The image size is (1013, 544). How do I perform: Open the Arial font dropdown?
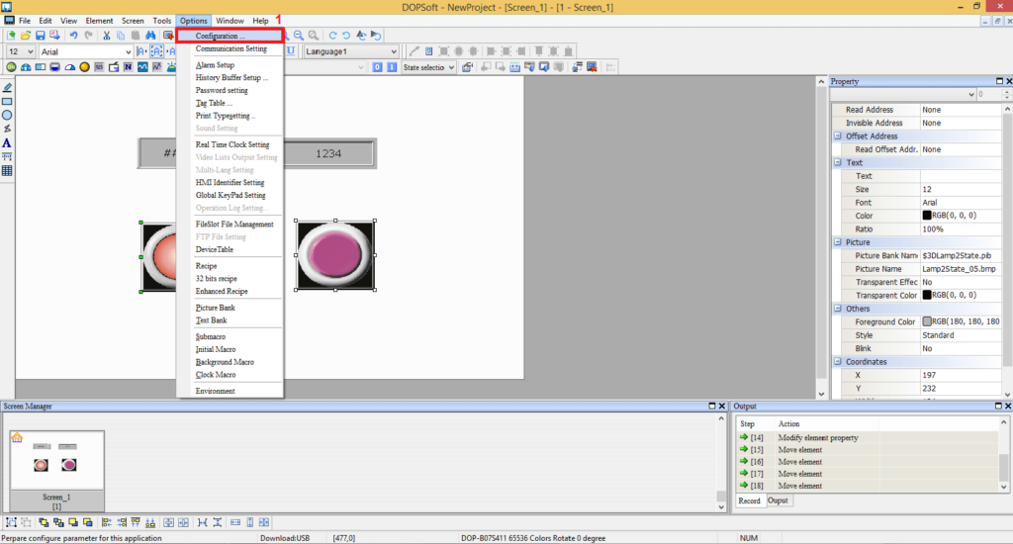pos(128,51)
